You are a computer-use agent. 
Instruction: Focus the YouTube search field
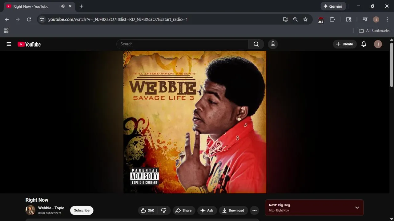(x=182, y=44)
